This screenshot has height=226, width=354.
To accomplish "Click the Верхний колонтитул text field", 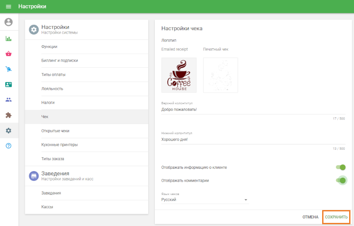I will 253,109.
